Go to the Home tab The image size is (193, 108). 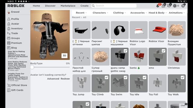click(x=36, y=6)
